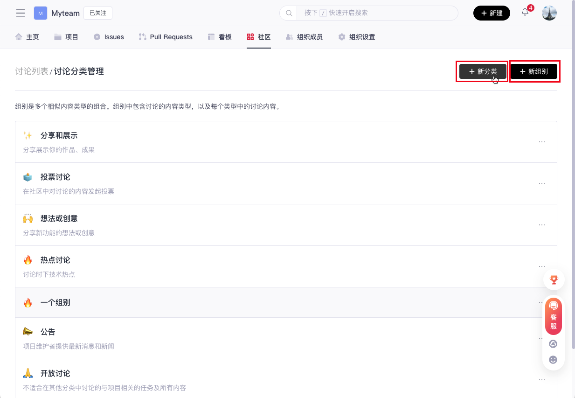Click the swirl icon below 客服
Image resolution: width=575 pixels, height=398 pixels.
[x=553, y=344]
